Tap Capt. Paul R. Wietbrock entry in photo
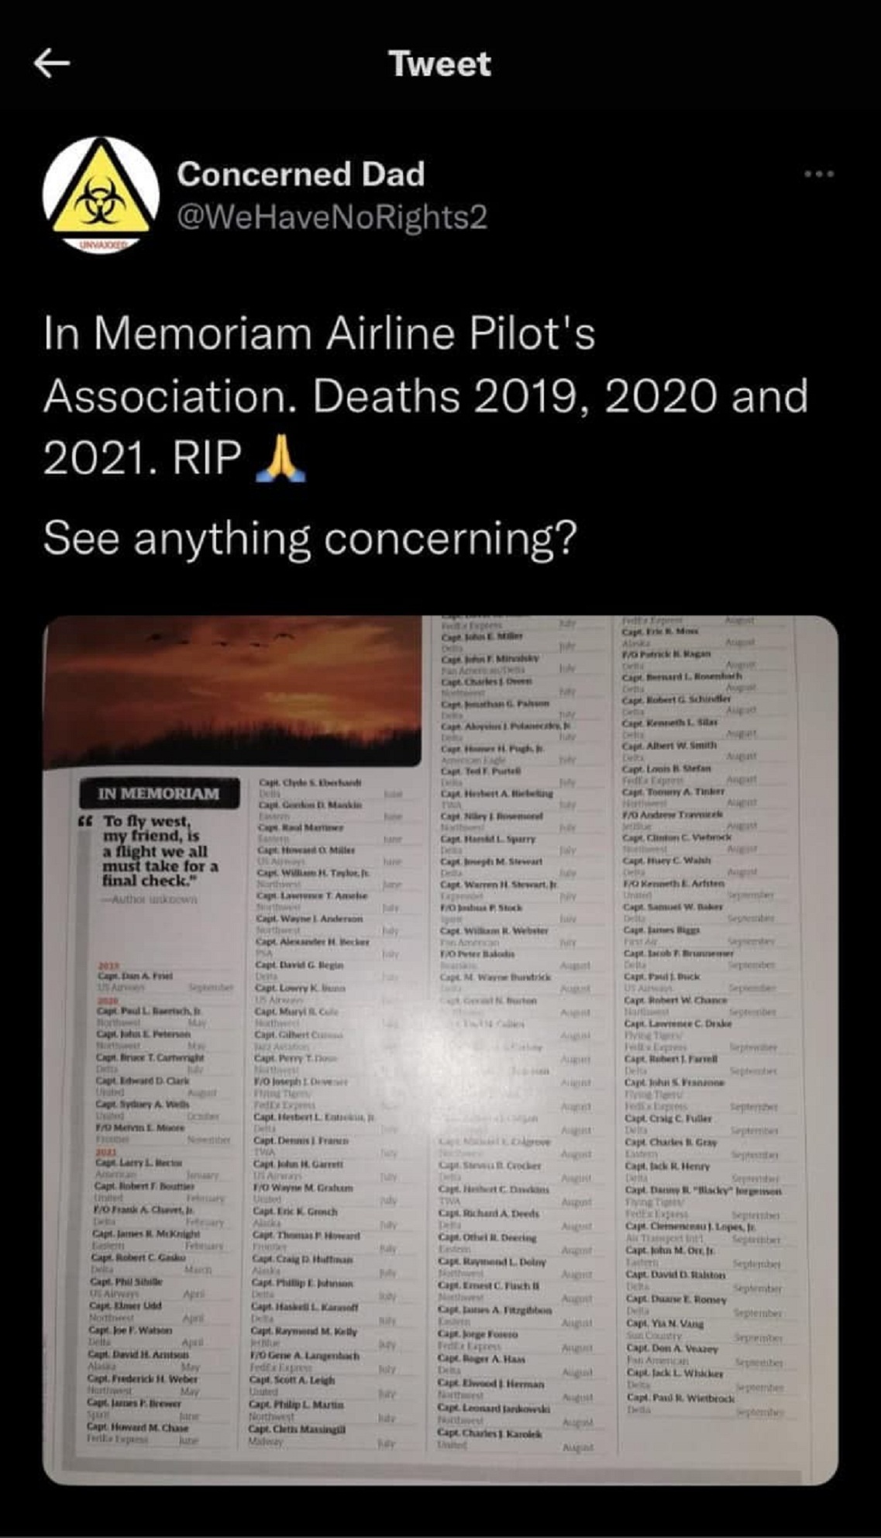This screenshot has width=881, height=1538. tap(680, 1397)
